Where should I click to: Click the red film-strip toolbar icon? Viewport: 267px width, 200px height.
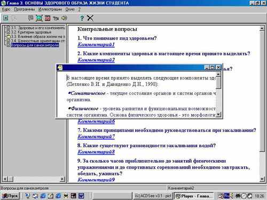point(48,18)
